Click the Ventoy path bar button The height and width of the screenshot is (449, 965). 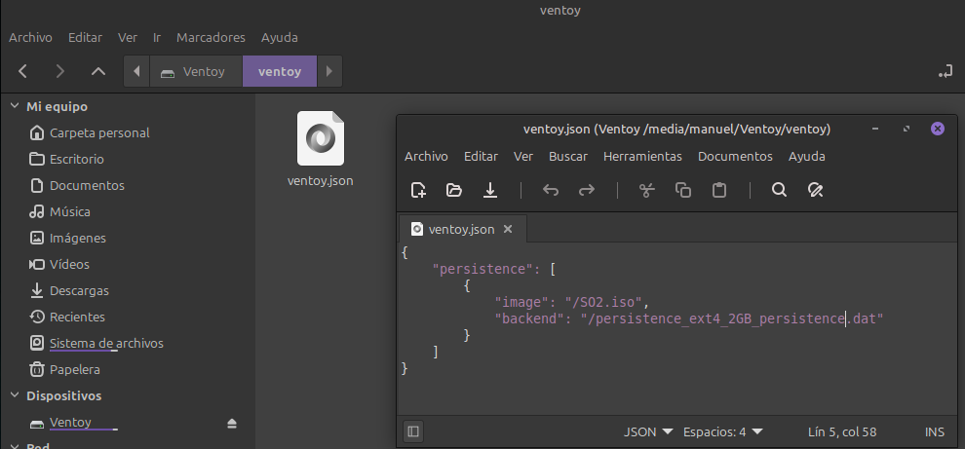(196, 71)
